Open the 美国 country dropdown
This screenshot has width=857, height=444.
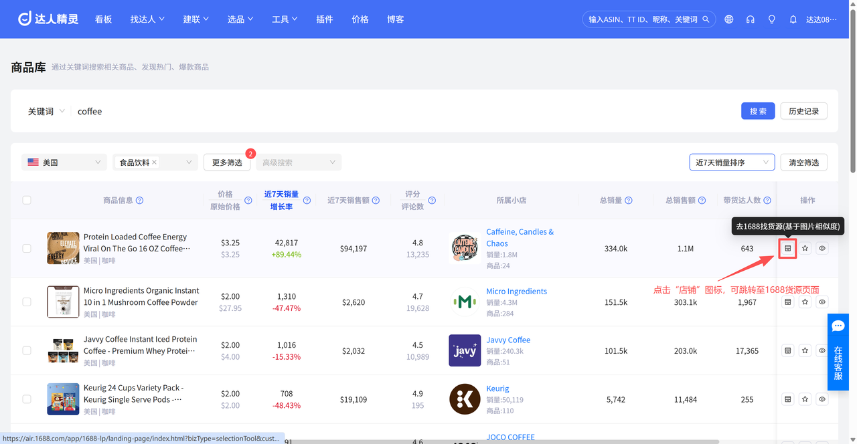[64, 162]
